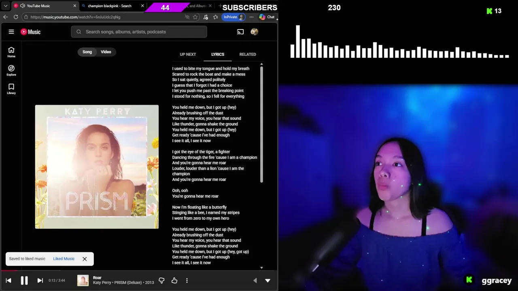Open the browser tab list dropdown
The width and height of the screenshot is (518, 291).
tap(5, 6)
